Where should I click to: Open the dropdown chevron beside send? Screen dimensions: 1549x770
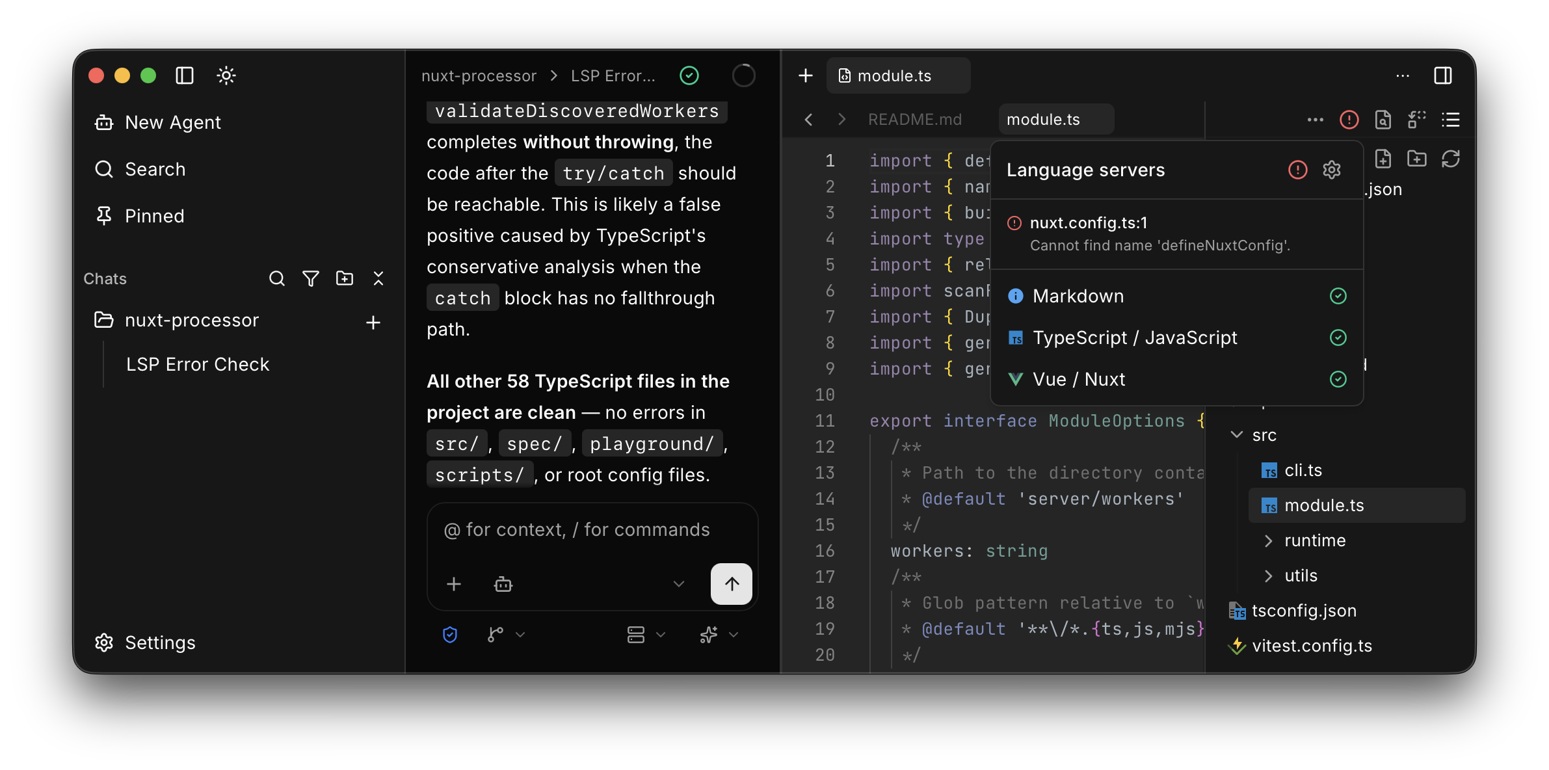coord(679,584)
